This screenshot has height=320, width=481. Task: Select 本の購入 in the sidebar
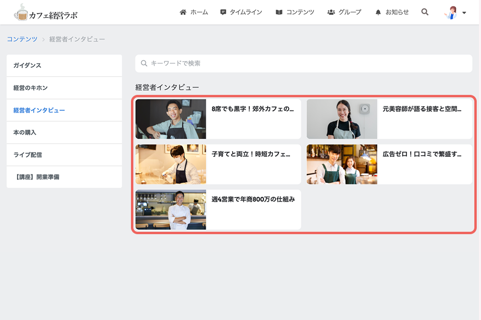pos(64,133)
